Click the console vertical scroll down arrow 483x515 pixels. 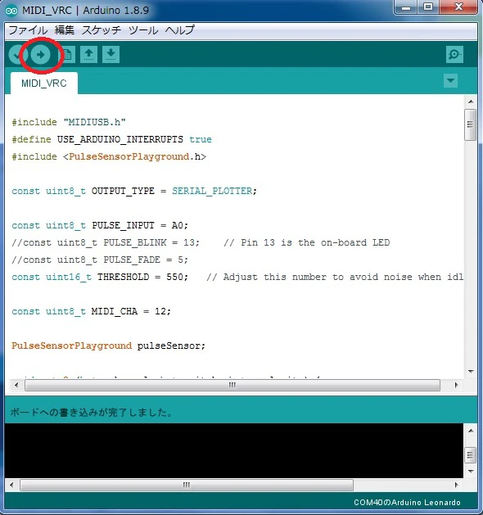(x=471, y=472)
